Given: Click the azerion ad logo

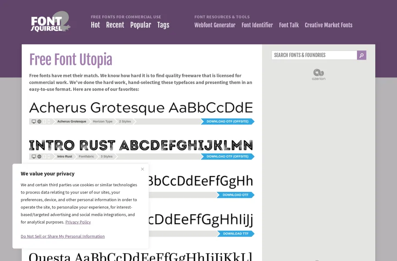Looking at the screenshot, I should coord(319,75).
